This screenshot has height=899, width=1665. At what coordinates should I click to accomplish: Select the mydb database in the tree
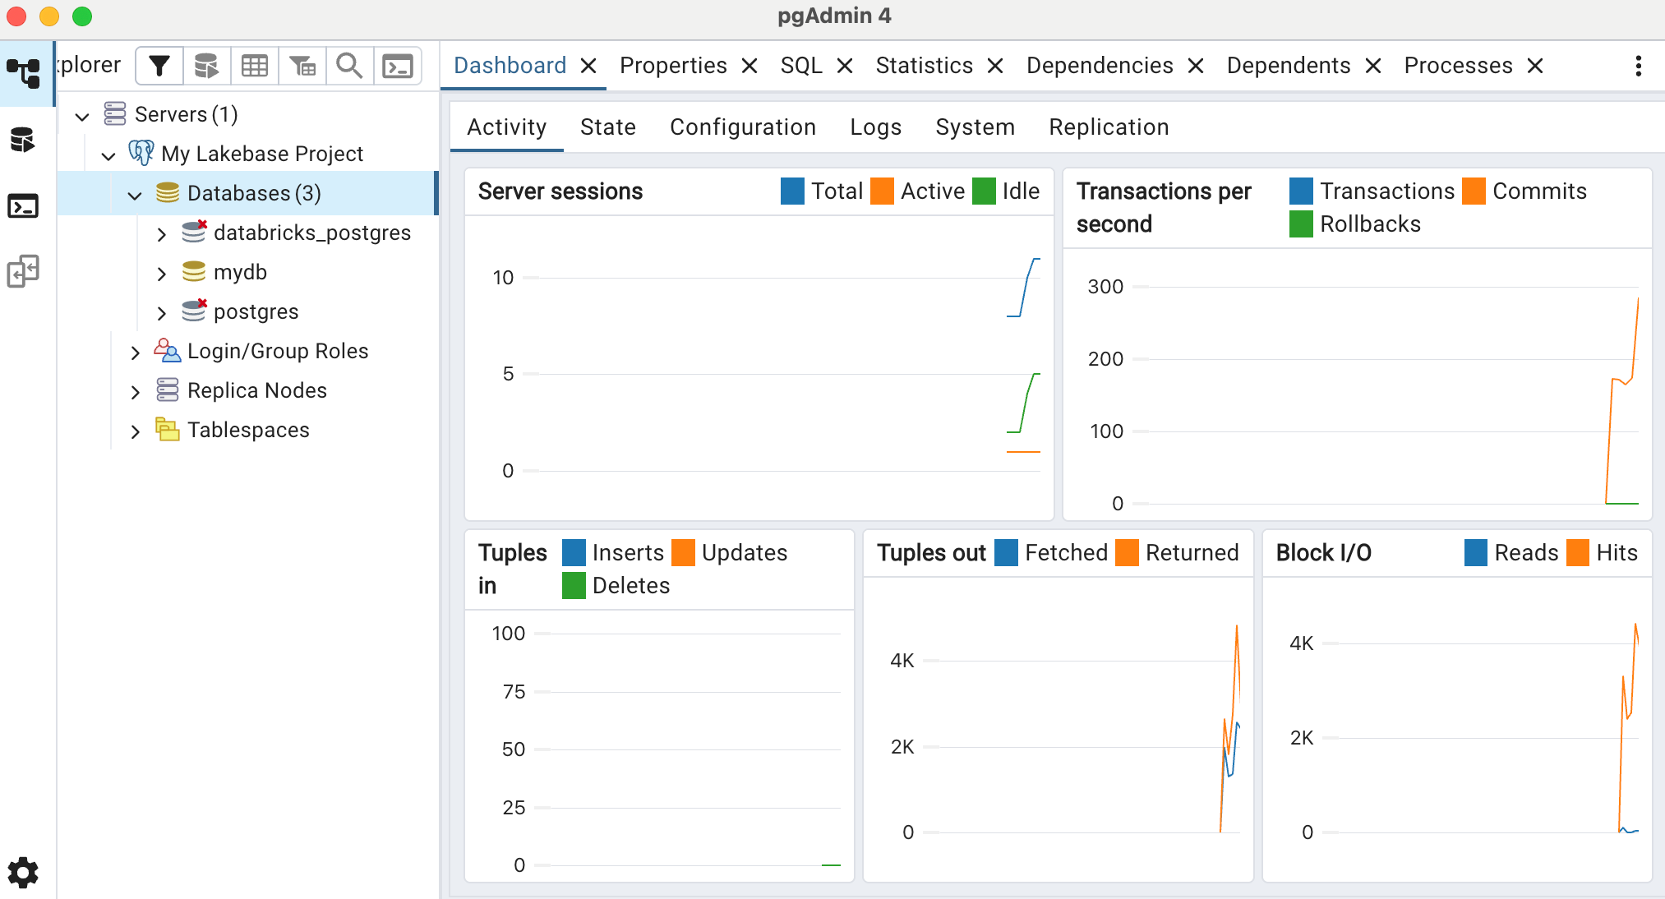240,272
